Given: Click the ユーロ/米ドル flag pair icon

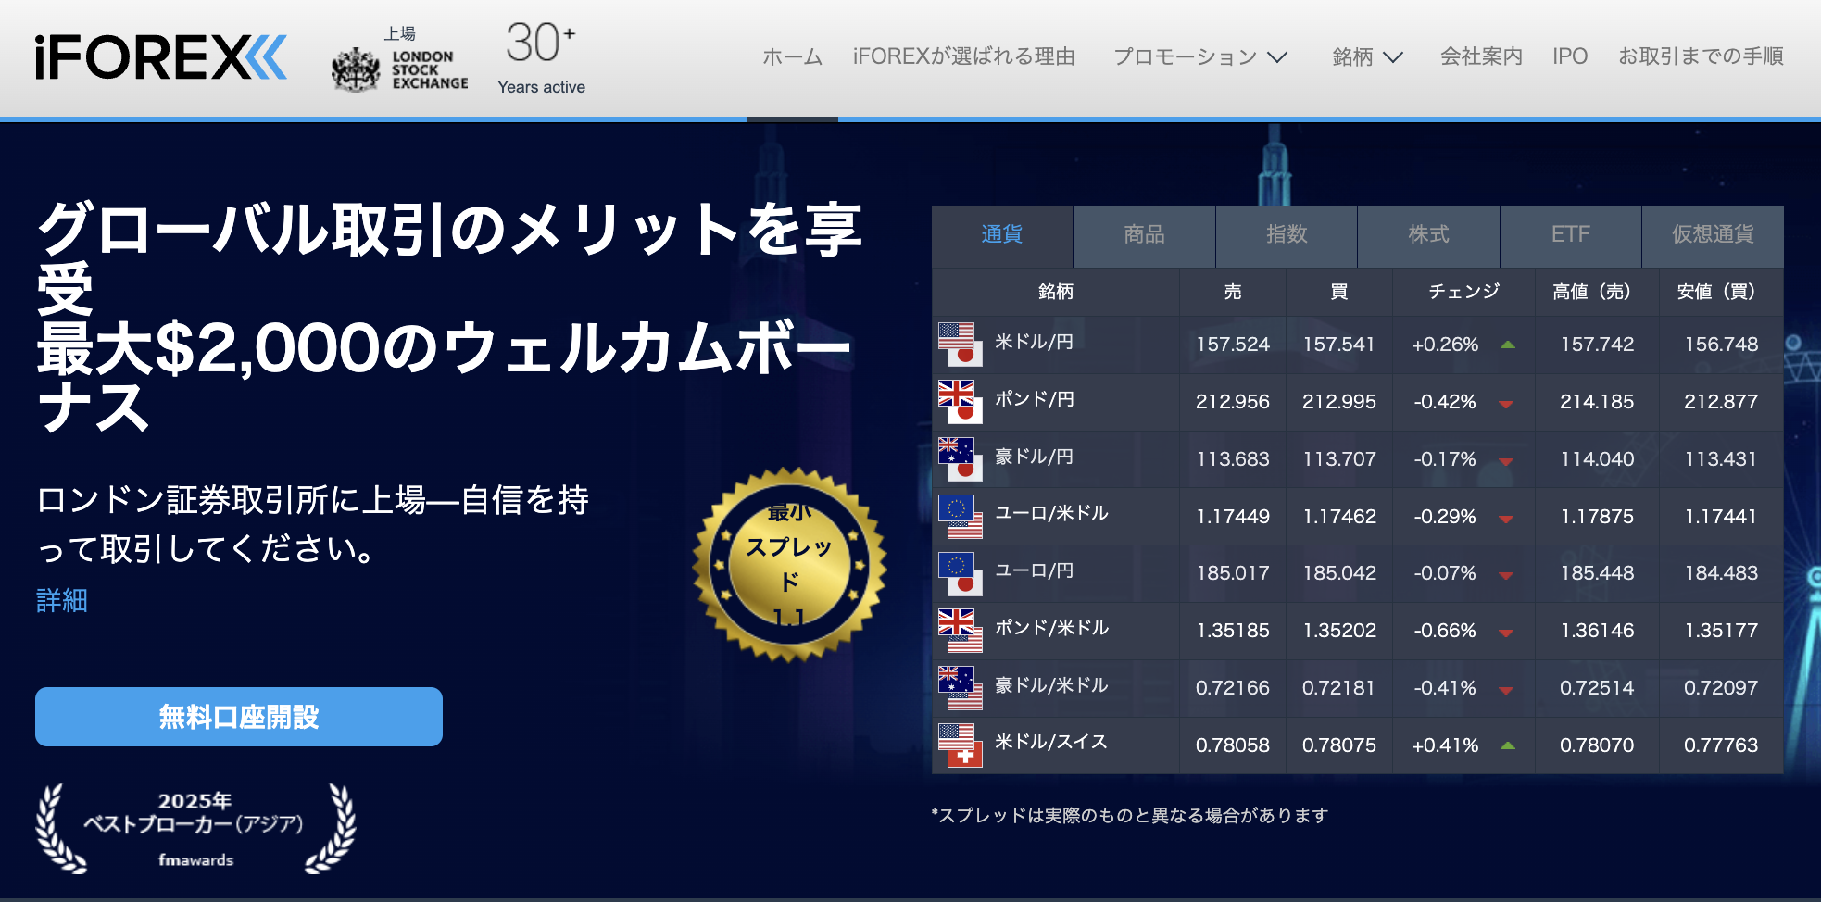Looking at the screenshot, I should coord(960,517).
